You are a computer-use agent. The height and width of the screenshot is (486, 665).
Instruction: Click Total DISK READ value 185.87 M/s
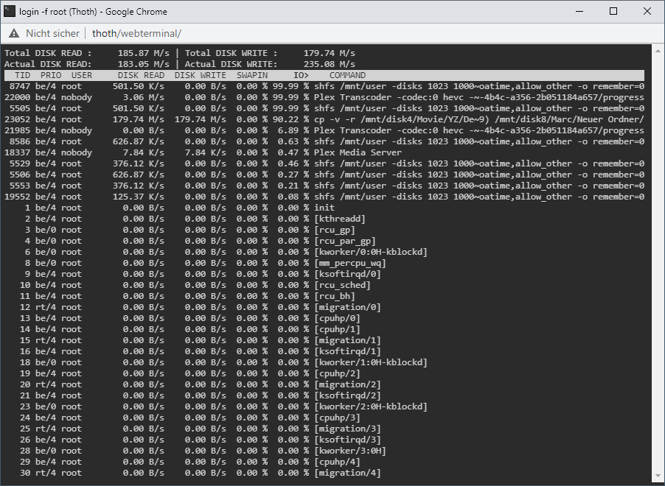143,54
